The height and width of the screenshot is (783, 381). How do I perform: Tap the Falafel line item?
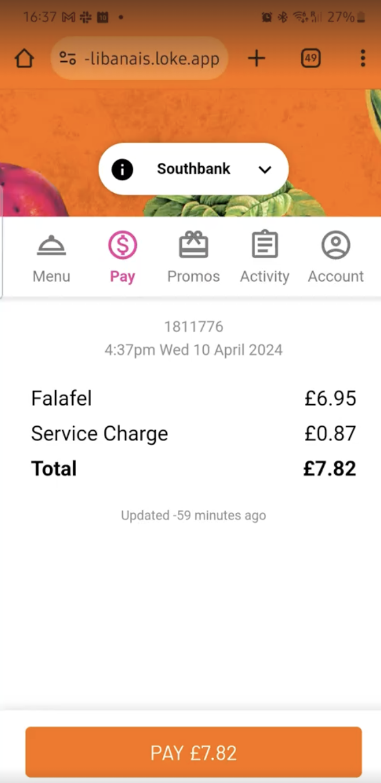coord(193,398)
